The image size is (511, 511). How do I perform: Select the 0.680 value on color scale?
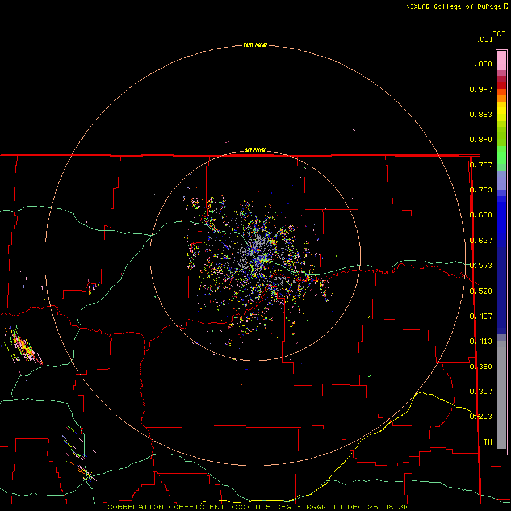coord(481,215)
